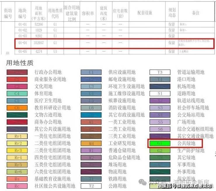Click the 供应设施用地 legend label

(122, 72)
